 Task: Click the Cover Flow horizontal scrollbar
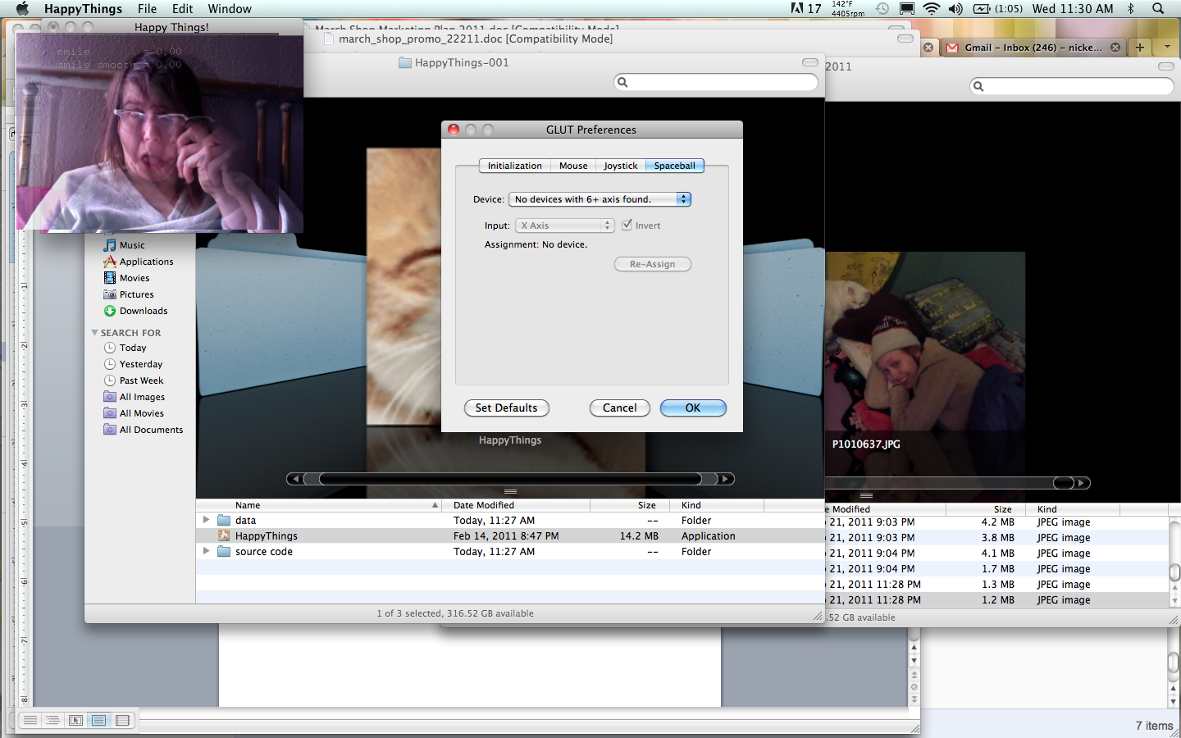coord(509,479)
